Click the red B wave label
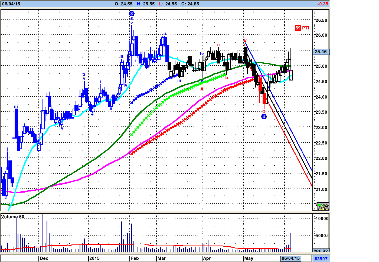 click(245, 41)
